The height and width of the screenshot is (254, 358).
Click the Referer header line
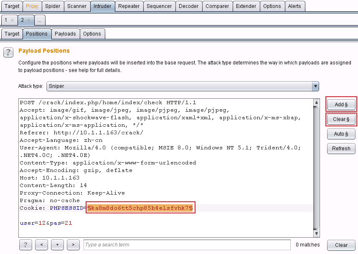(81, 133)
